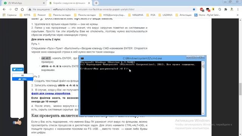
Task: Click the cmd prompt line 'cd /d f:\'
Action: tap(104, 69)
